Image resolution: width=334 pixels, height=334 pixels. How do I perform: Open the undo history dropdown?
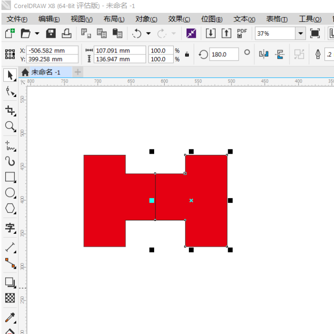tap(148, 33)
